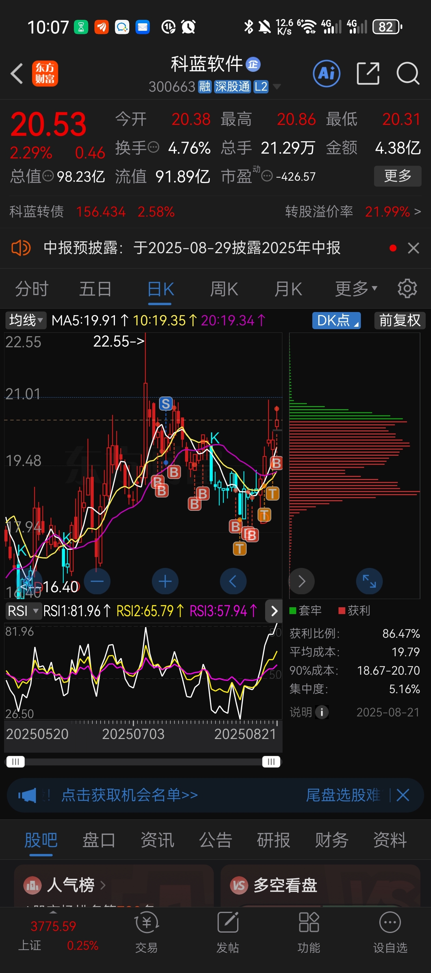The height and width of the screenshot is (973, 431).
Task: Switch to 五日 chart tab
Action: [95, 289]
